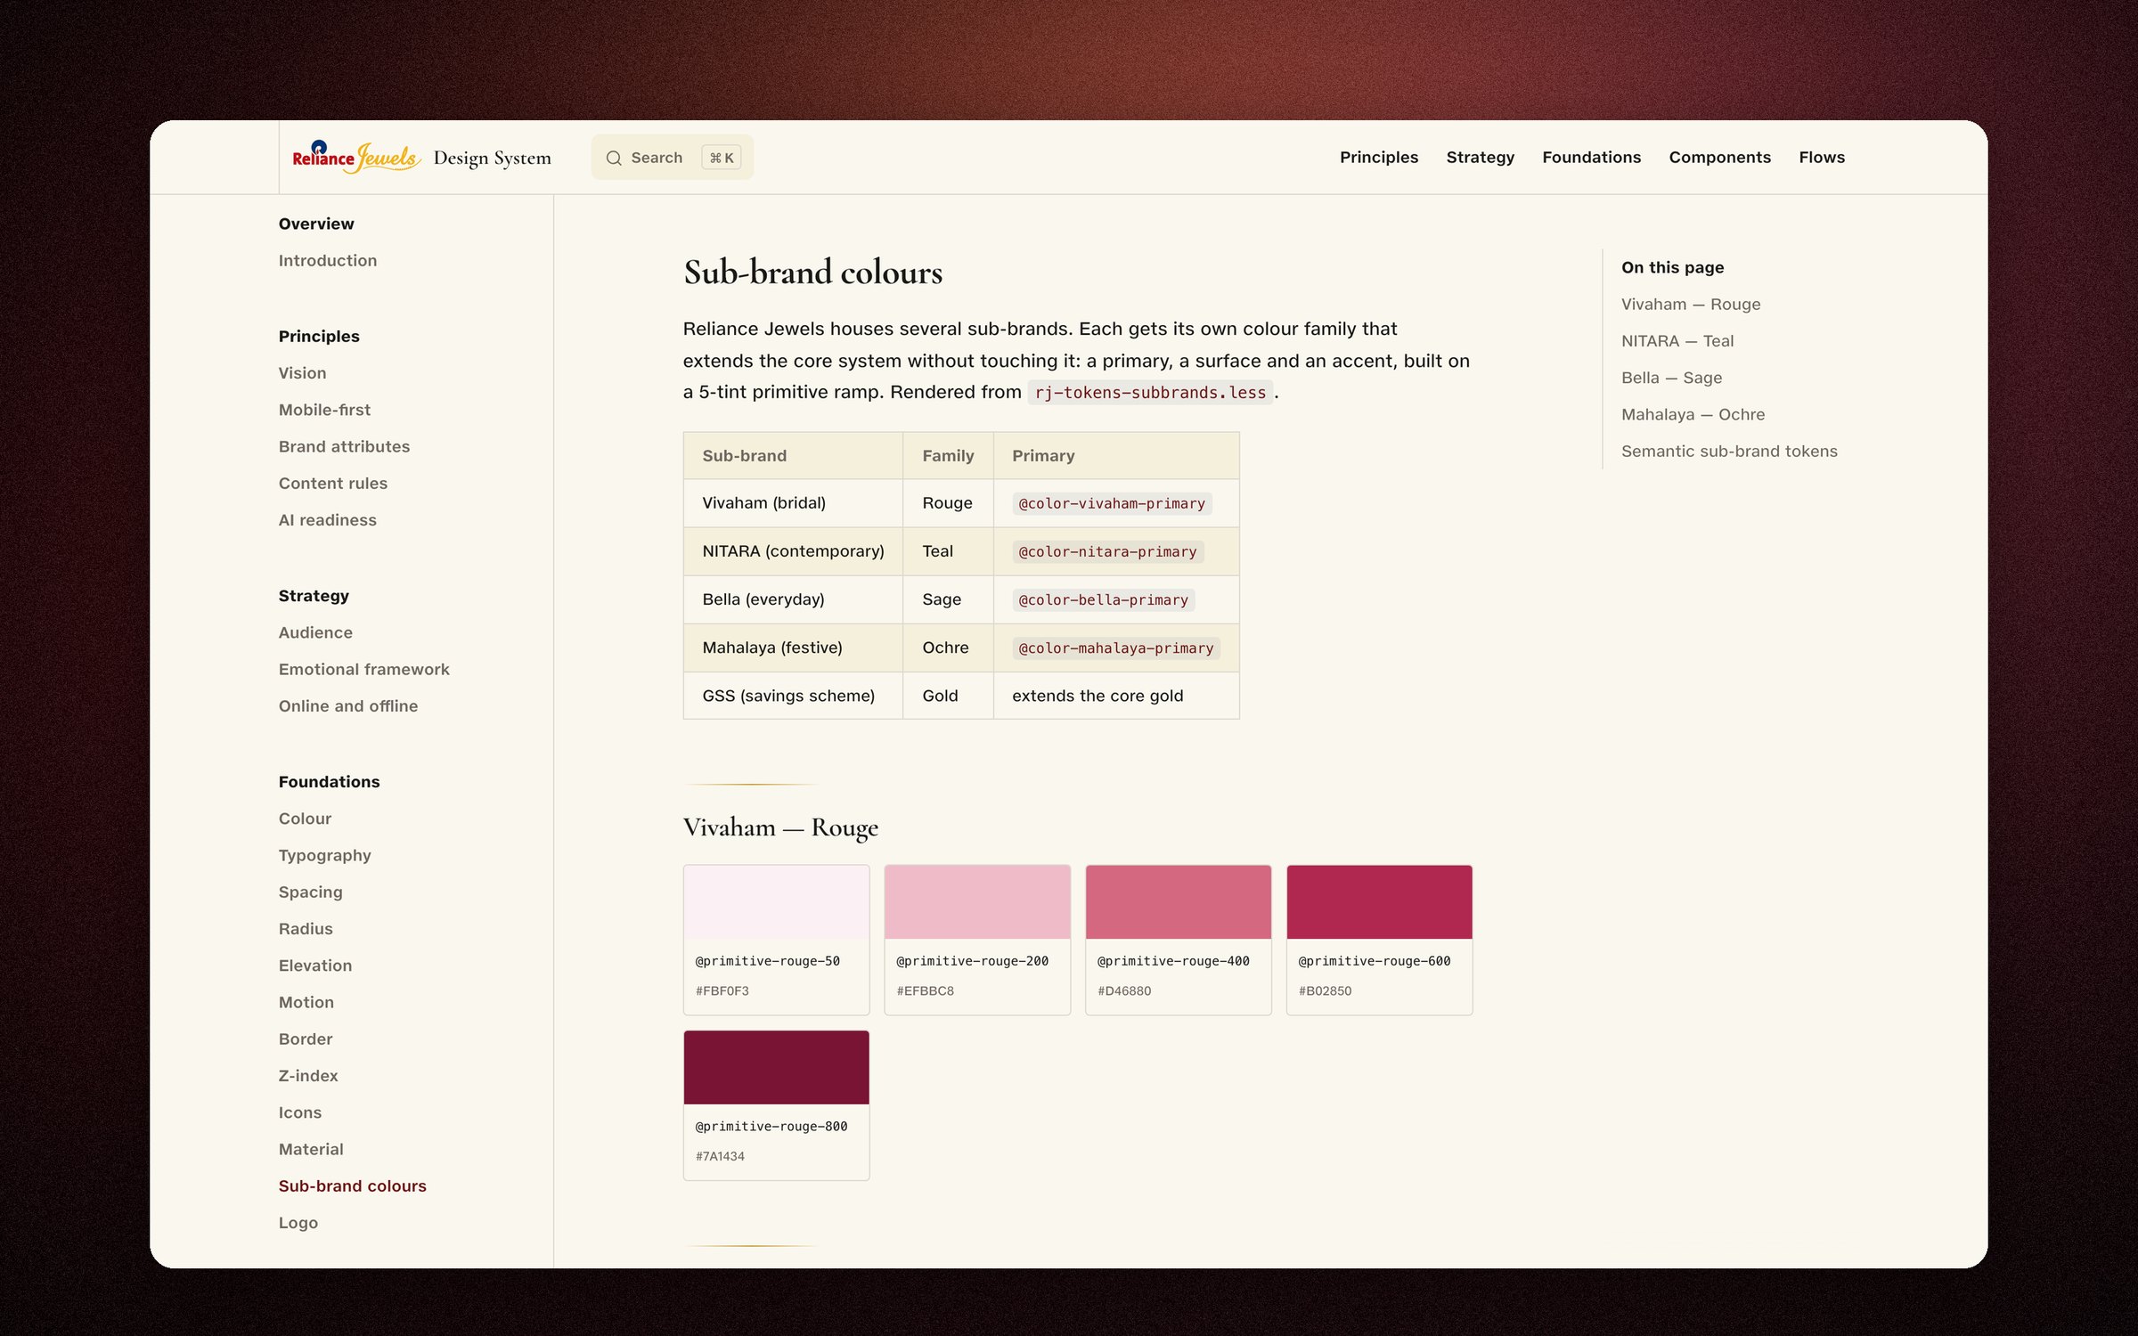Open Components in top navigation
Image resolution: width=2138 pixels, height=1336 pixels.
(1719, 157)
